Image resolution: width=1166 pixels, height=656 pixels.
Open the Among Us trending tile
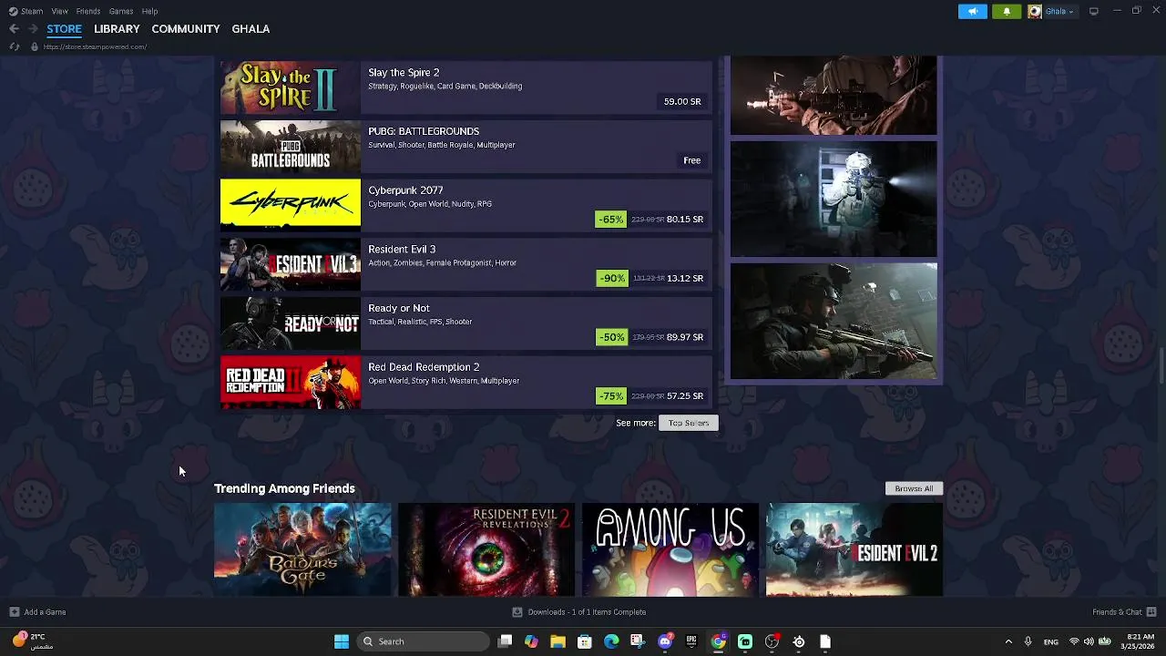670,549
